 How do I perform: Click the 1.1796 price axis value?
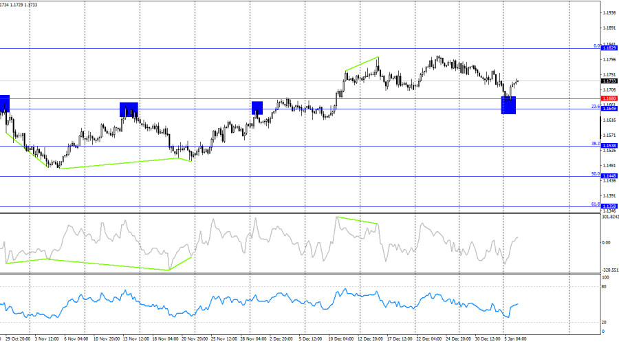[609, 60]
